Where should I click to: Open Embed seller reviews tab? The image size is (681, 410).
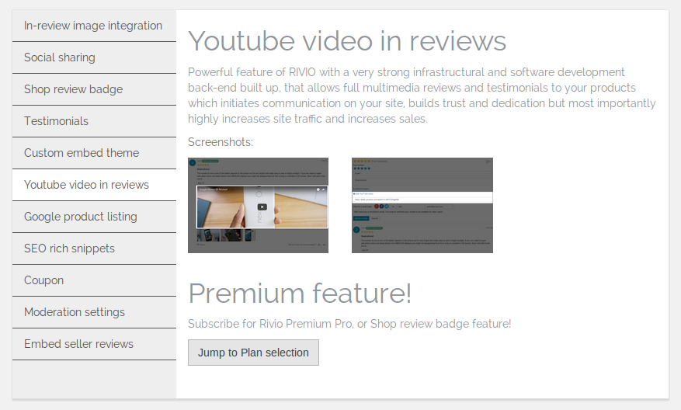(x=94, y=344)
